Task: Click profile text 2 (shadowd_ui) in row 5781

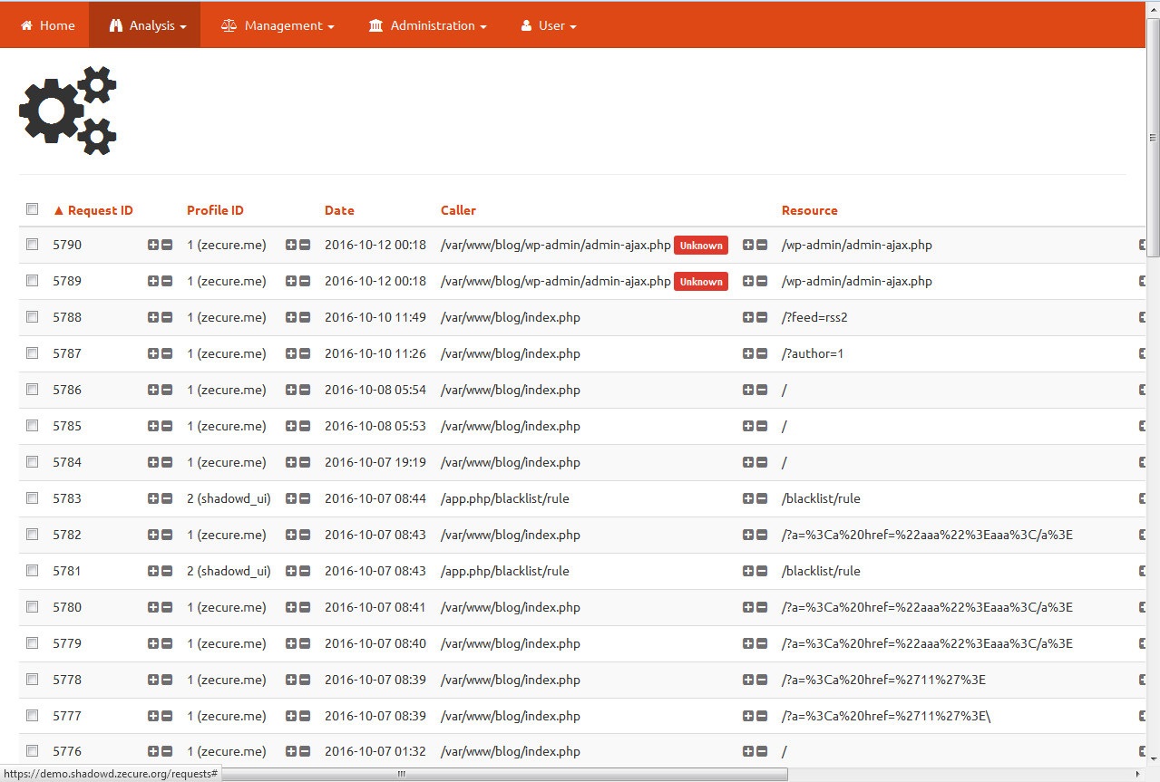Action: point(229,571)
